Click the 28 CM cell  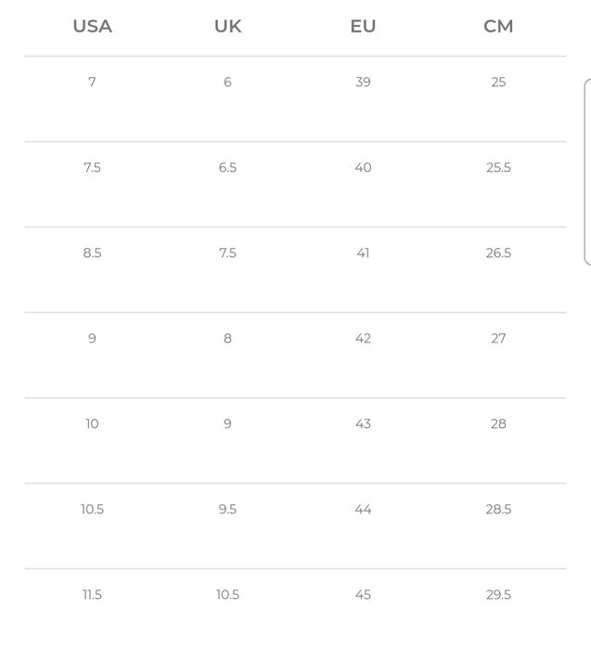pyautogui.click(x=498, y=424)
